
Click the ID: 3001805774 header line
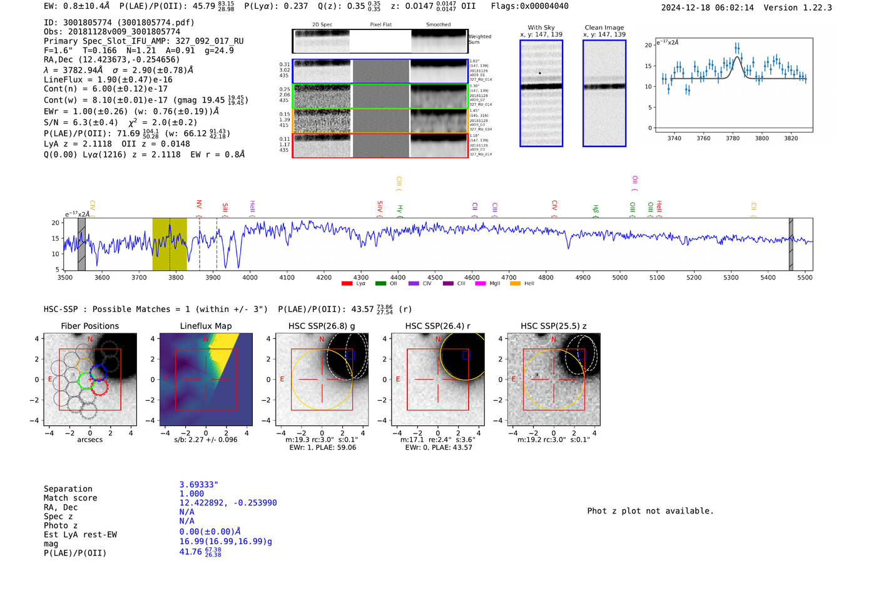(119, 23)
